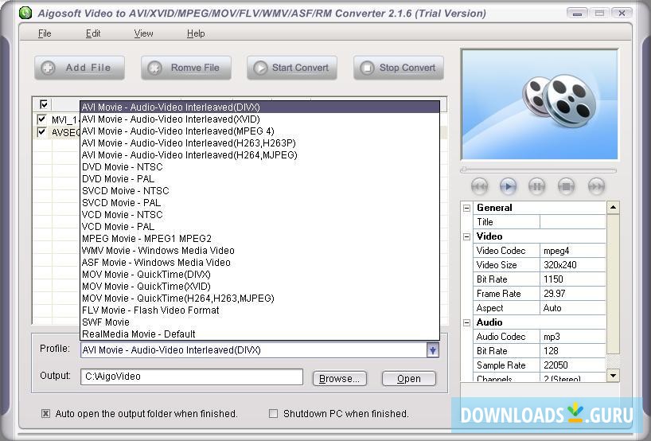Select AVI Movie Interleaved(XVID) option

[259, 119]
